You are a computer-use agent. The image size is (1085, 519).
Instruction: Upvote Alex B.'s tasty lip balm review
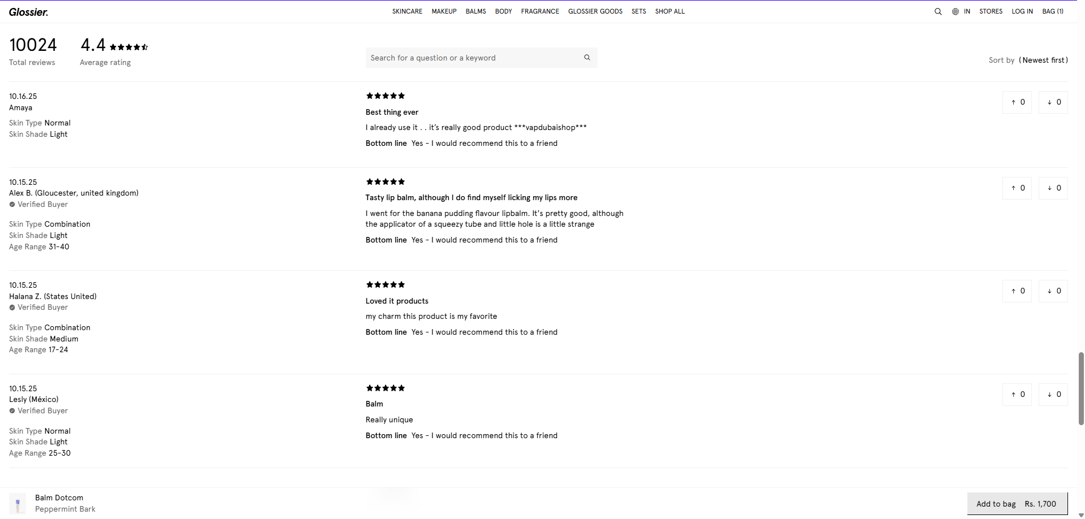pos(1017,188)
